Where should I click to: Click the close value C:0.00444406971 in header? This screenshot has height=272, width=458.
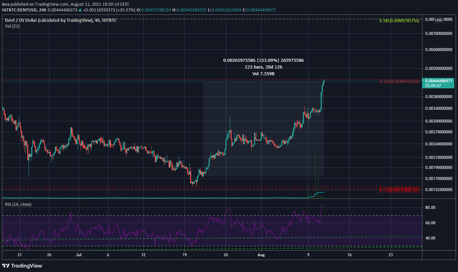(260, 10)
